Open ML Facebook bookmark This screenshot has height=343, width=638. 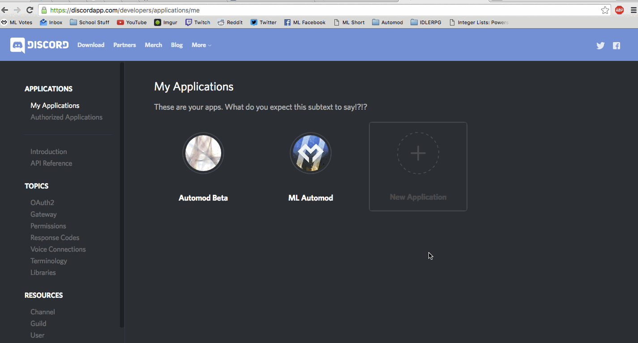(305, 22)
